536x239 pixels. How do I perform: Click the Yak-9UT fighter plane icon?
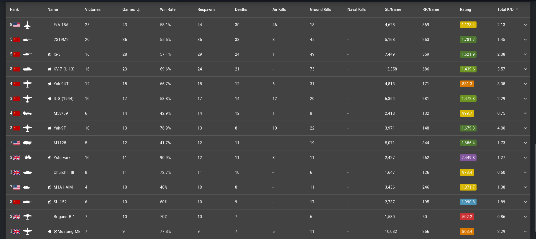[27, 84]
